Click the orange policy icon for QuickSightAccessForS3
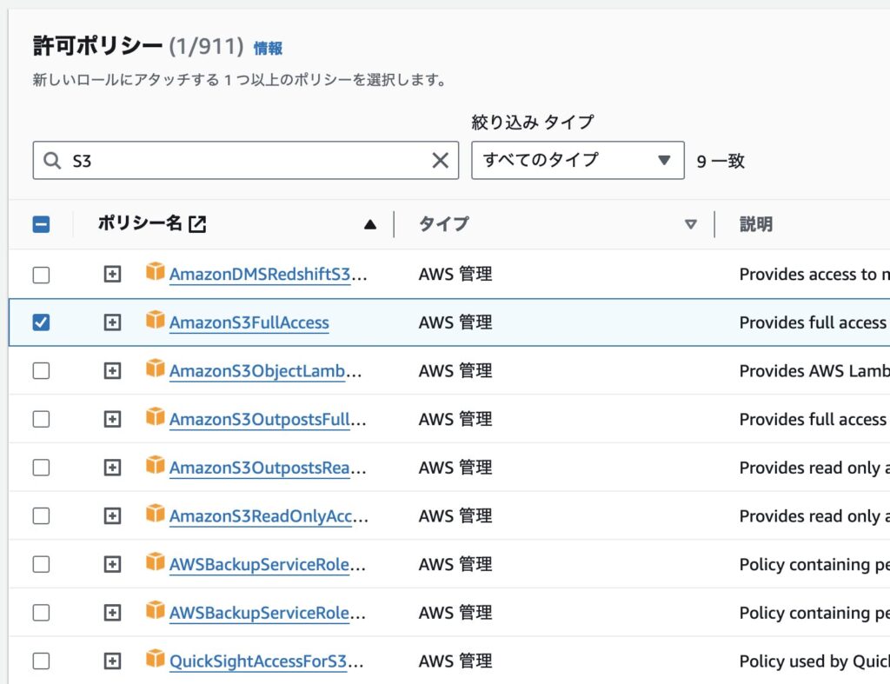This screenshot has height=684, width=890. [x=155, y=659]
